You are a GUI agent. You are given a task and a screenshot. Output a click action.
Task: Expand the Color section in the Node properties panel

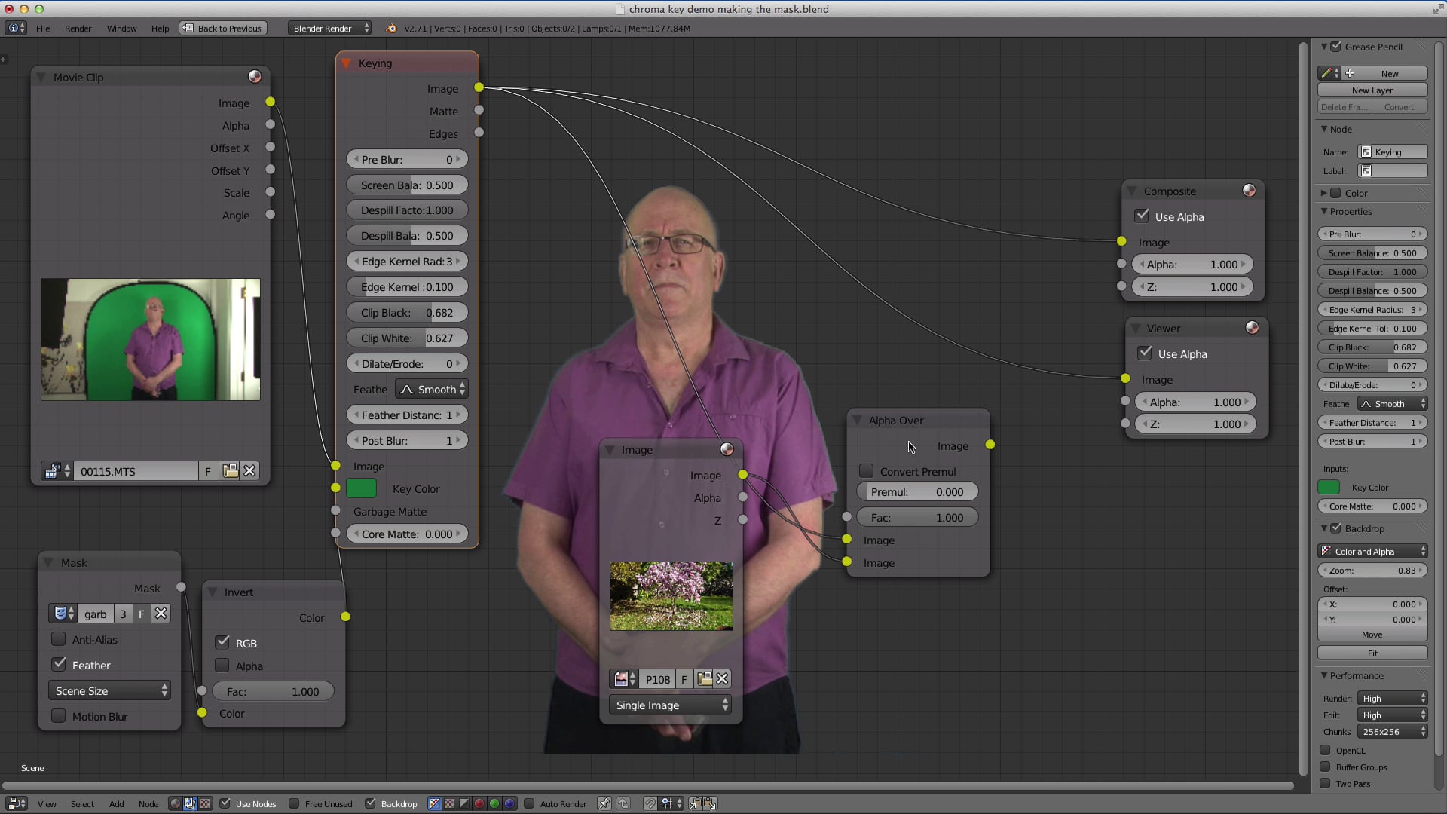pos(1324,193)
